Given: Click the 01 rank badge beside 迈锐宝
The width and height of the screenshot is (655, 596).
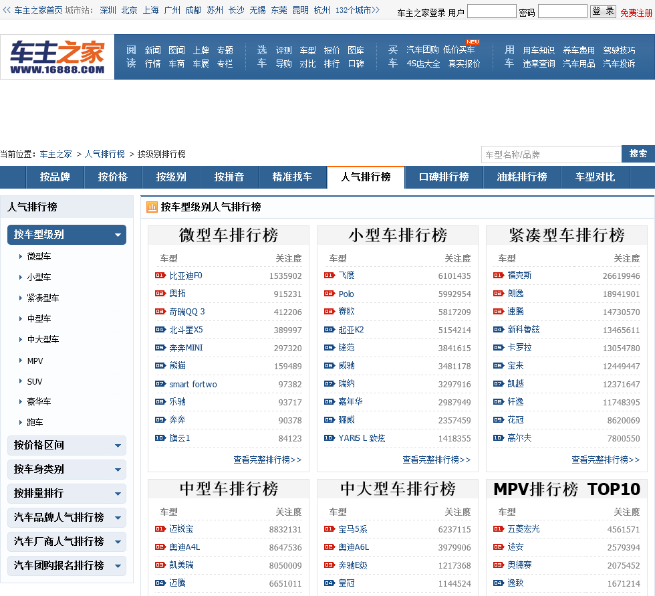Looking at the screenshot, I should [x=160, y=528].
